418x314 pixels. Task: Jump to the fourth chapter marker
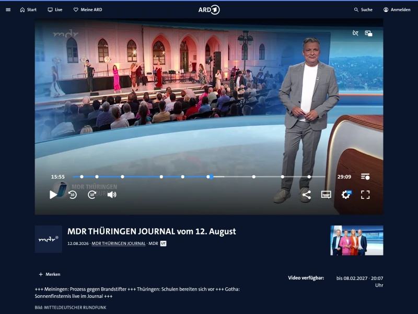tap(161, 177)
